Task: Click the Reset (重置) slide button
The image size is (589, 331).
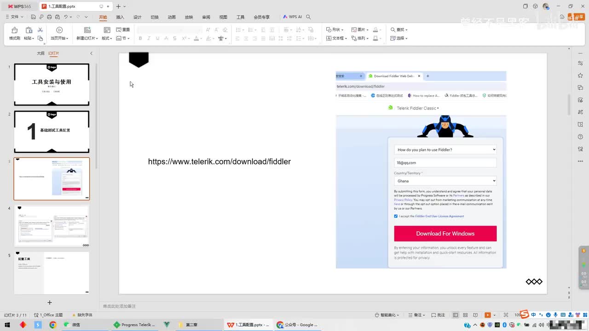Action: coord(123,30)
